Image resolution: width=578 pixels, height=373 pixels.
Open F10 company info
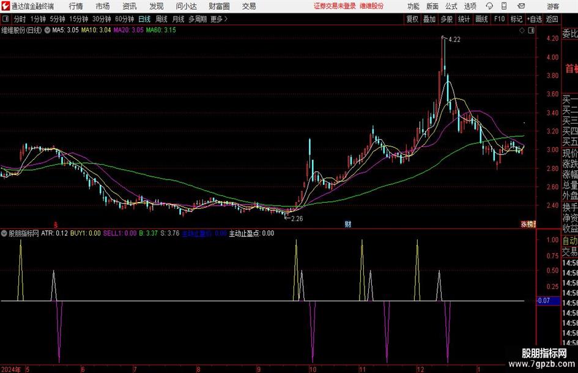click(500, 19)
